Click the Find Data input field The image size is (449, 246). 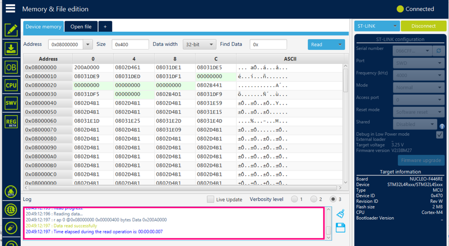(x=268, y=44)
